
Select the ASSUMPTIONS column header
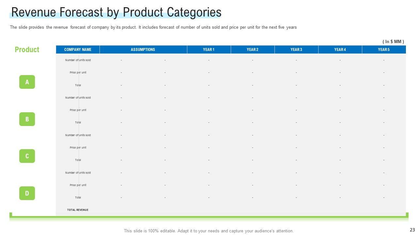(143, 50)
